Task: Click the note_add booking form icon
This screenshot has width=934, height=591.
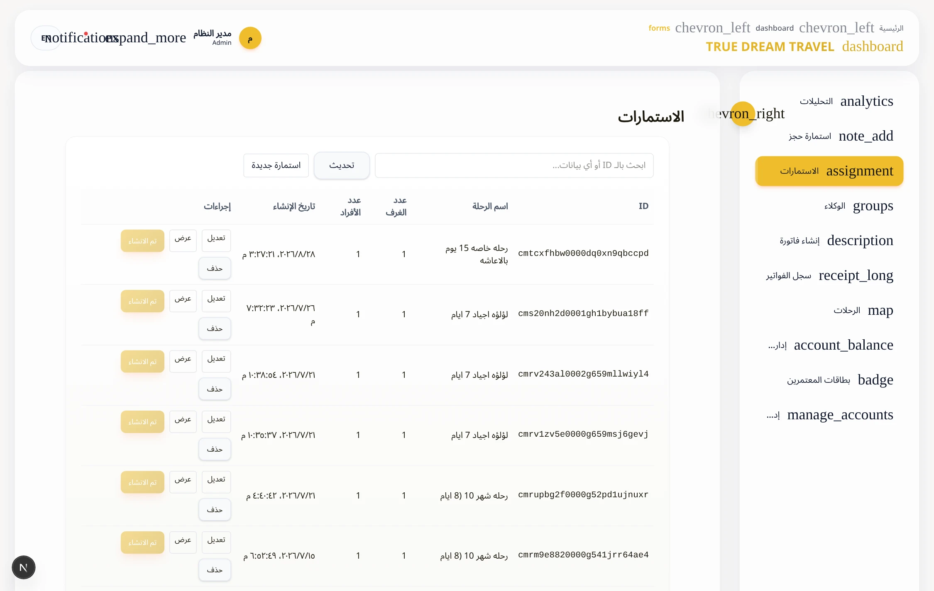Action: point(866,136)
